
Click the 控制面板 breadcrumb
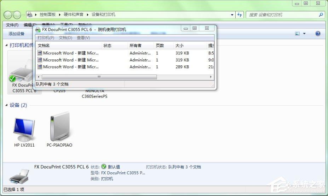click(x=47, y=14)
